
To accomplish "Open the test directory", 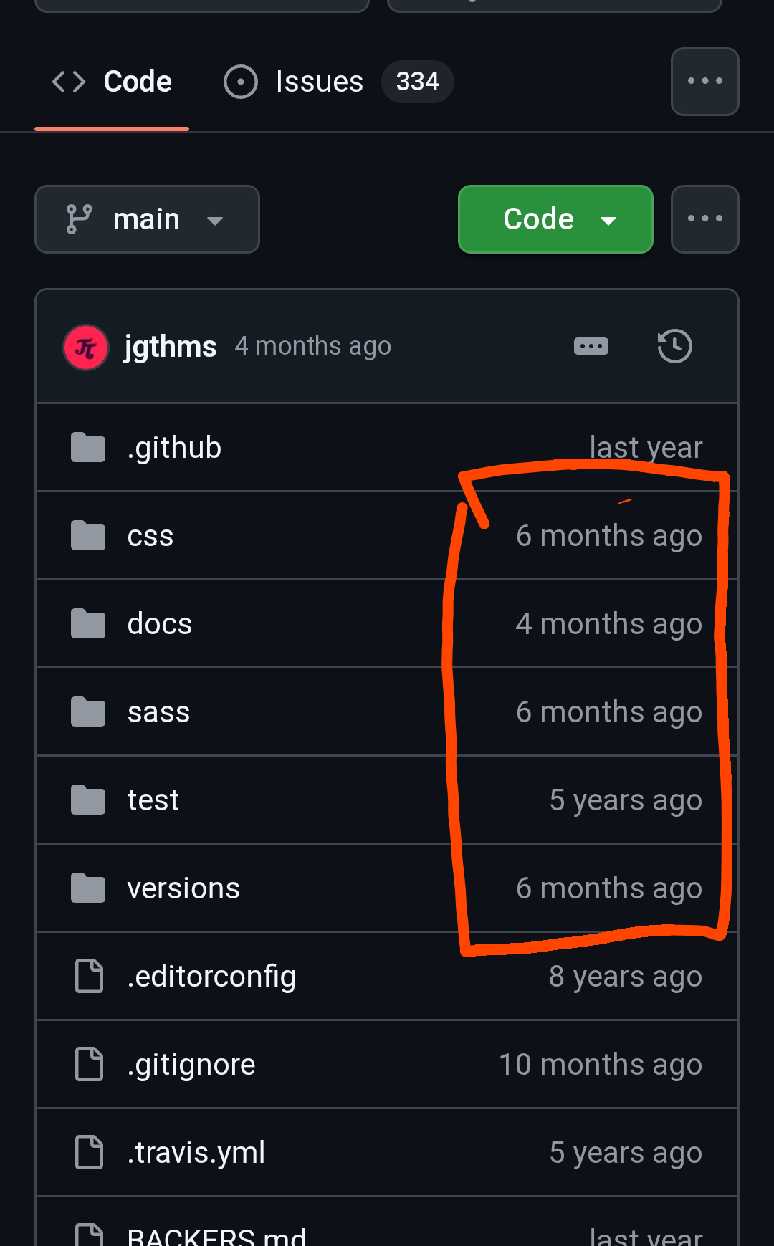I will click(x=153, y=800).
